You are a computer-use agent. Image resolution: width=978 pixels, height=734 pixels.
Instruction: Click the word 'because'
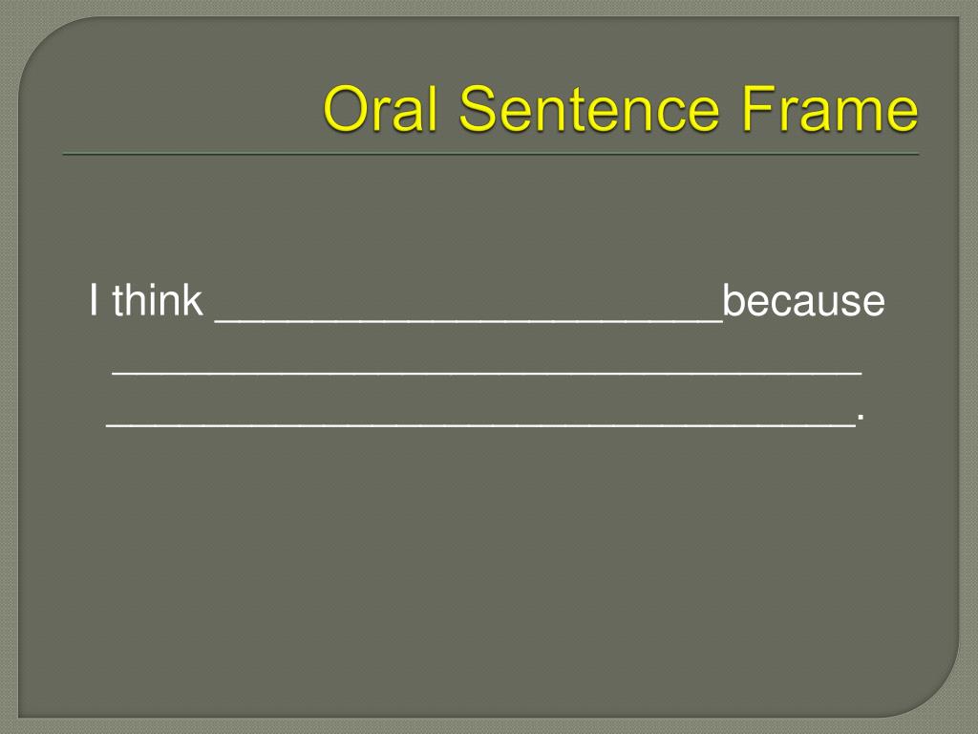[x=803, y=301]
